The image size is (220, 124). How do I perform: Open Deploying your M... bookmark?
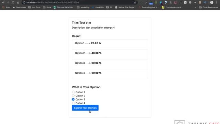coord(148,7)
